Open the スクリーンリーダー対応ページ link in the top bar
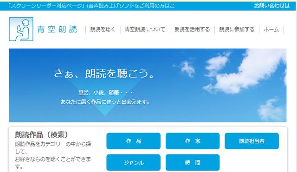The image size is (297, 172). 91,6
